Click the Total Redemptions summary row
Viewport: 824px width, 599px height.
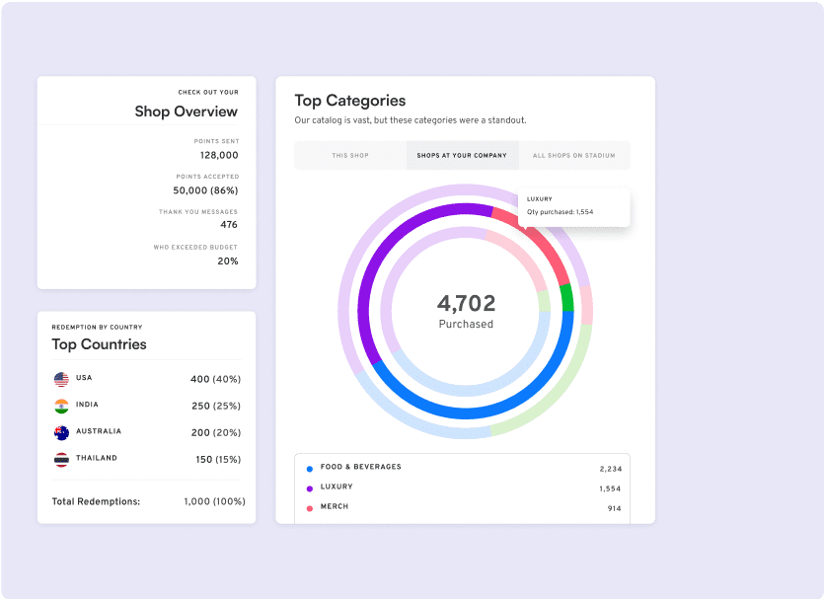click(x=146, y=501)
